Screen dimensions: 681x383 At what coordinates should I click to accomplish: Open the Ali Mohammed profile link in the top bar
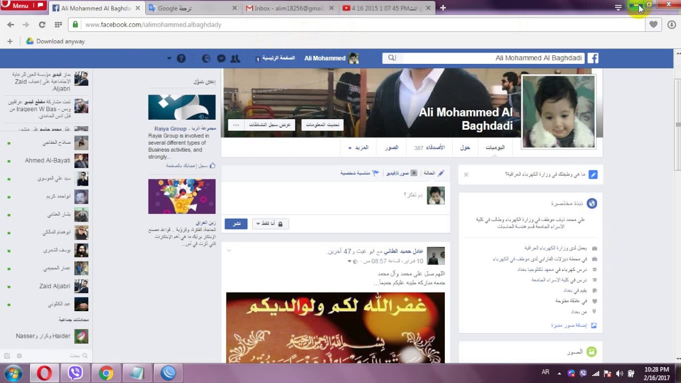point(331,58)
